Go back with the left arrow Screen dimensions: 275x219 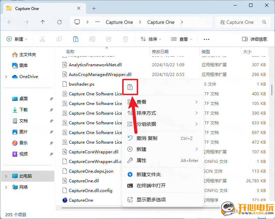[x=10, y=22]
